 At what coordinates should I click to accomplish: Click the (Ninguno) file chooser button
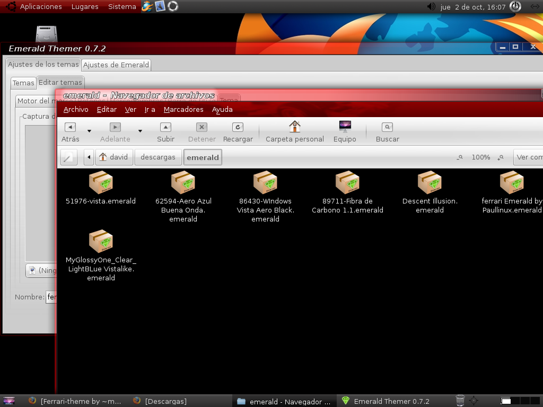tap(41, 270)
